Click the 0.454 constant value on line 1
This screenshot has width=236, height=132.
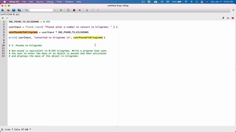click(x=46, y=22)
